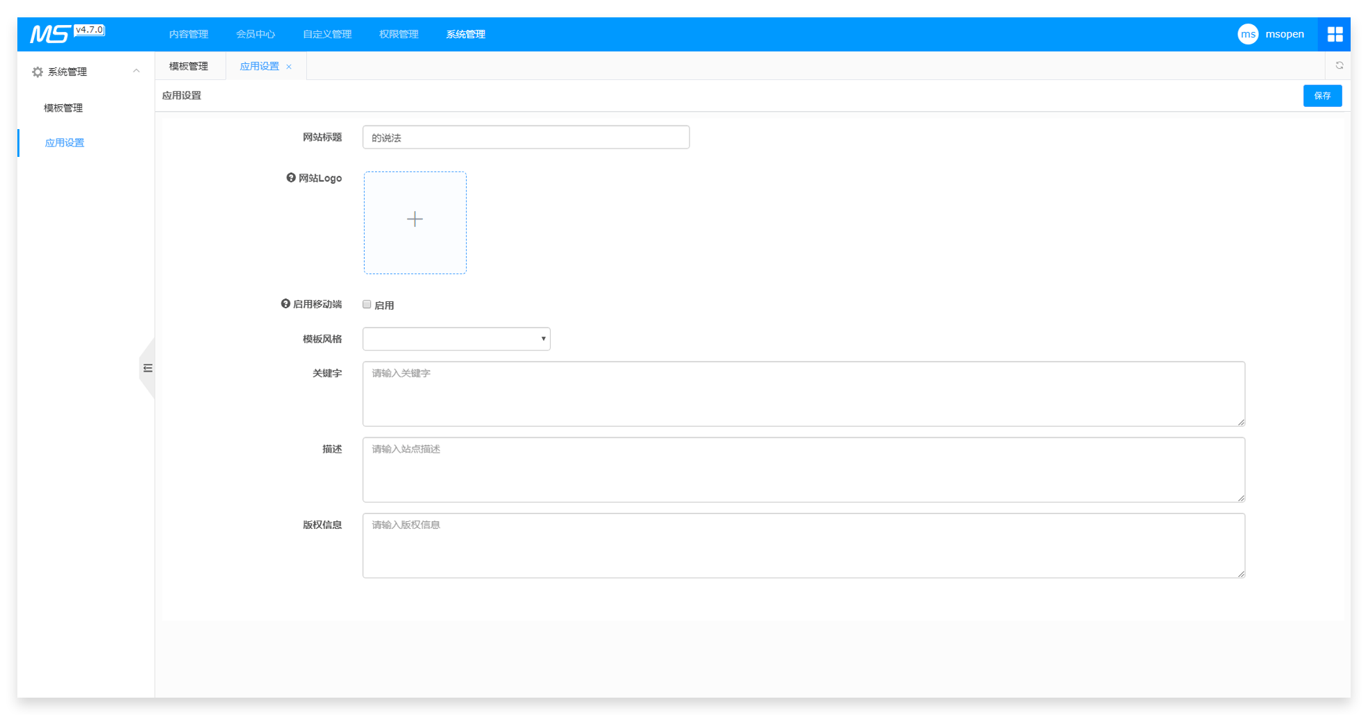Open the 模板风格 dropdown

456,339
